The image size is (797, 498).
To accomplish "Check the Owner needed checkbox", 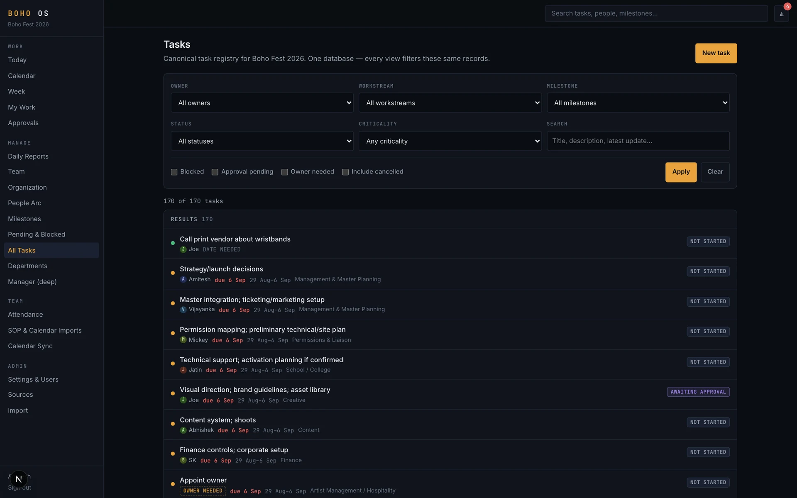I will (x=284, y=172).
